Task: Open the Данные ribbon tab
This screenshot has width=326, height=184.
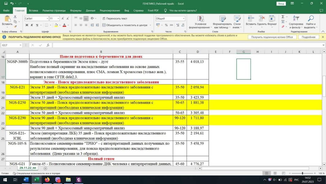Action: tap(91, 10)
